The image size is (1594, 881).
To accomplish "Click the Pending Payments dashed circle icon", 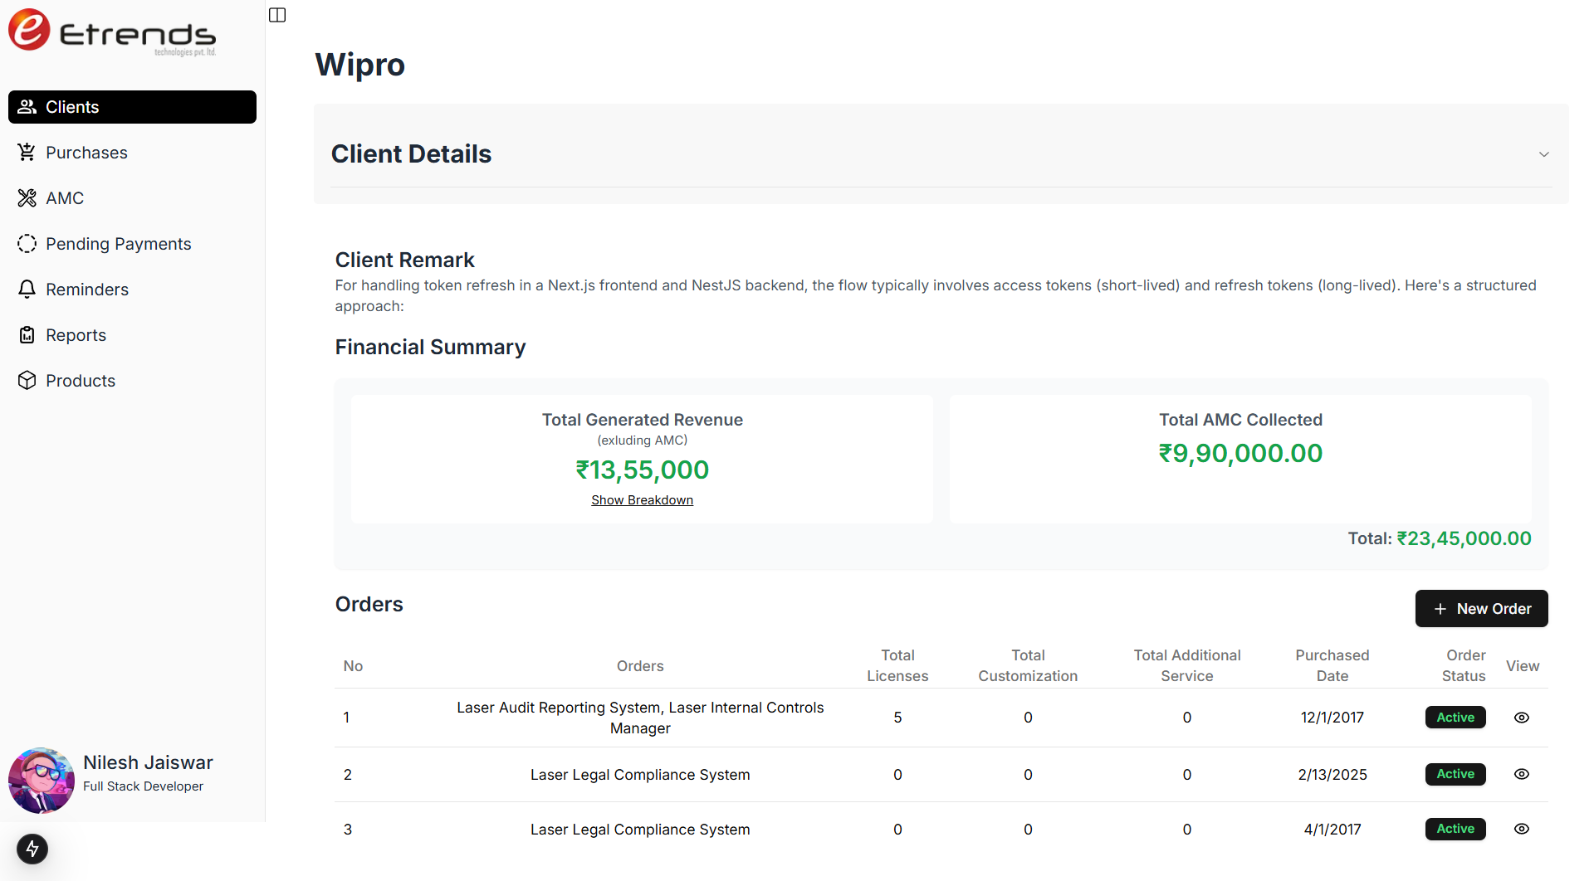I will pos(27,244).
